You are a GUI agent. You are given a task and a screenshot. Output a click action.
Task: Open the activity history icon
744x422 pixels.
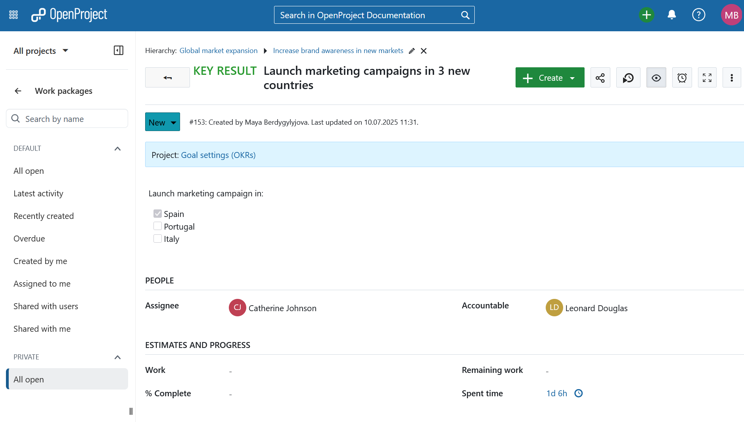click(628, 78)
